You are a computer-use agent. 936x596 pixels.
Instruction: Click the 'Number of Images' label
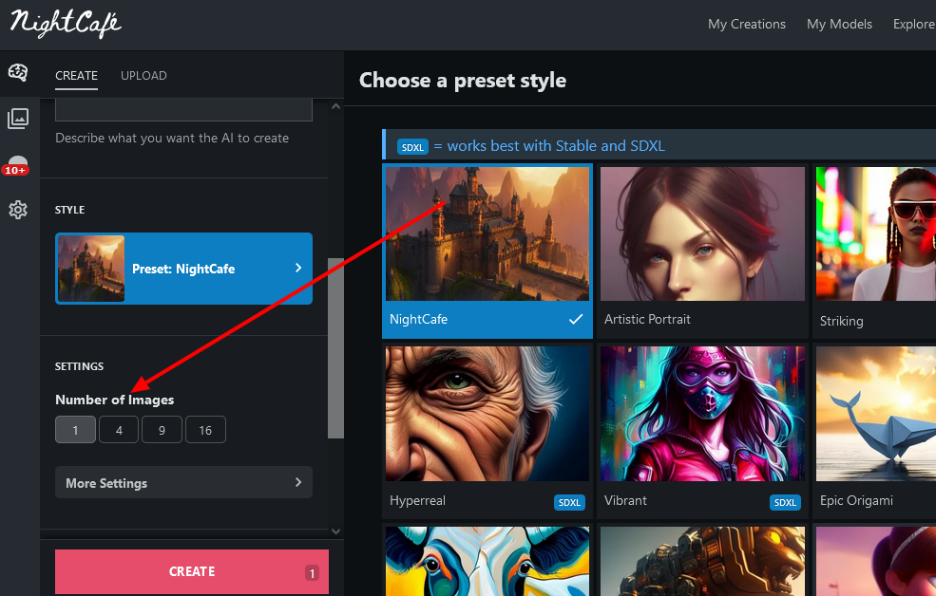pyautogui.click(x=115, y=400)
